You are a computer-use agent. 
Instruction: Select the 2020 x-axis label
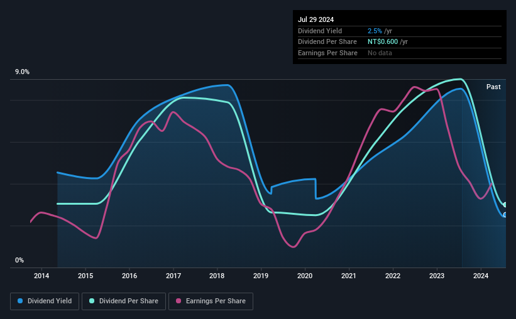click(x=305, y=276)
